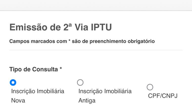Click the asterisk in the required-fields notice
Viewport: 192px width, 109px height.
pyautogui.click(x=69, y=41)
